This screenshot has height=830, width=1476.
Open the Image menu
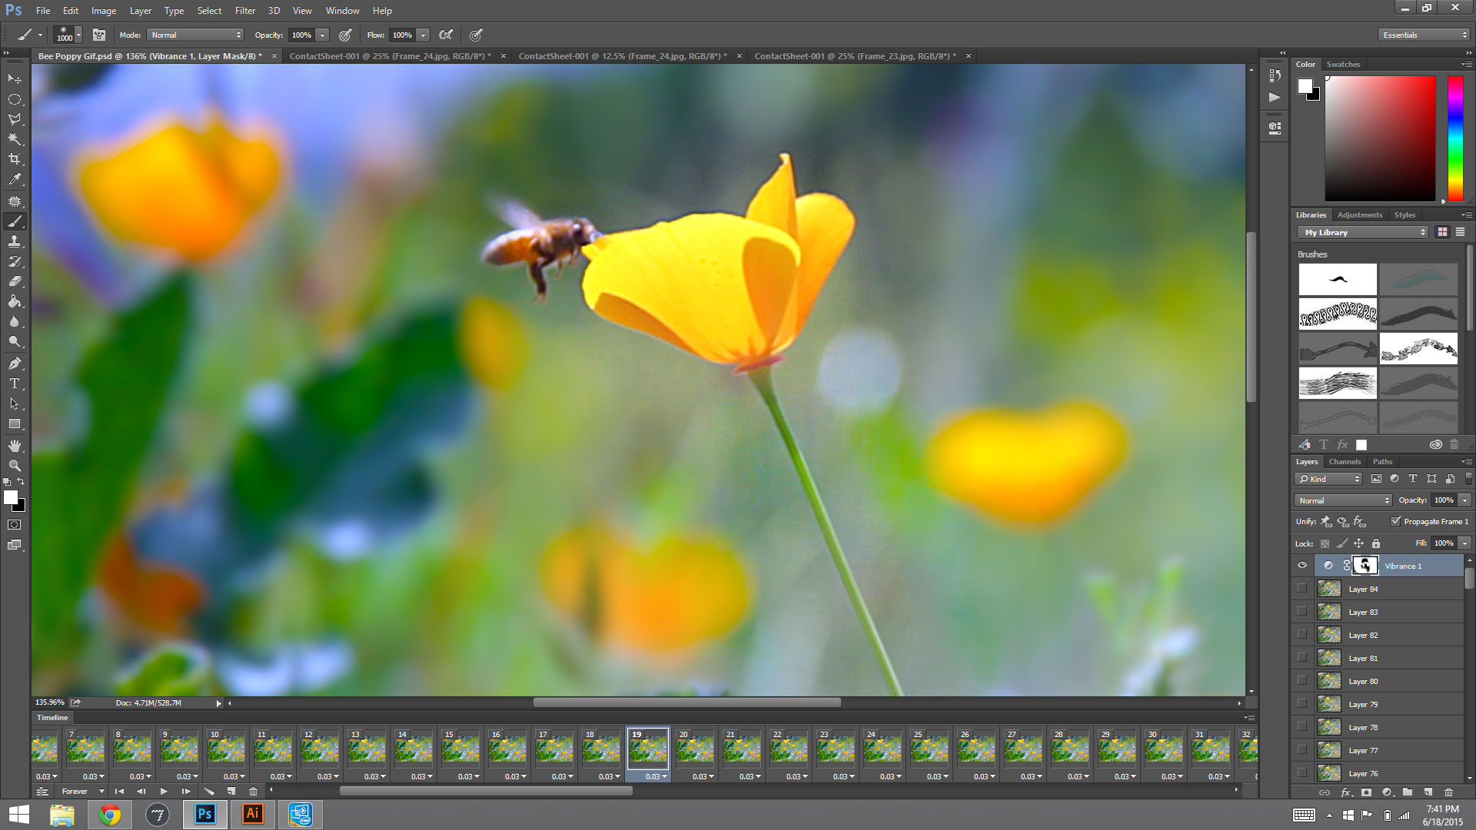(104, 11)
